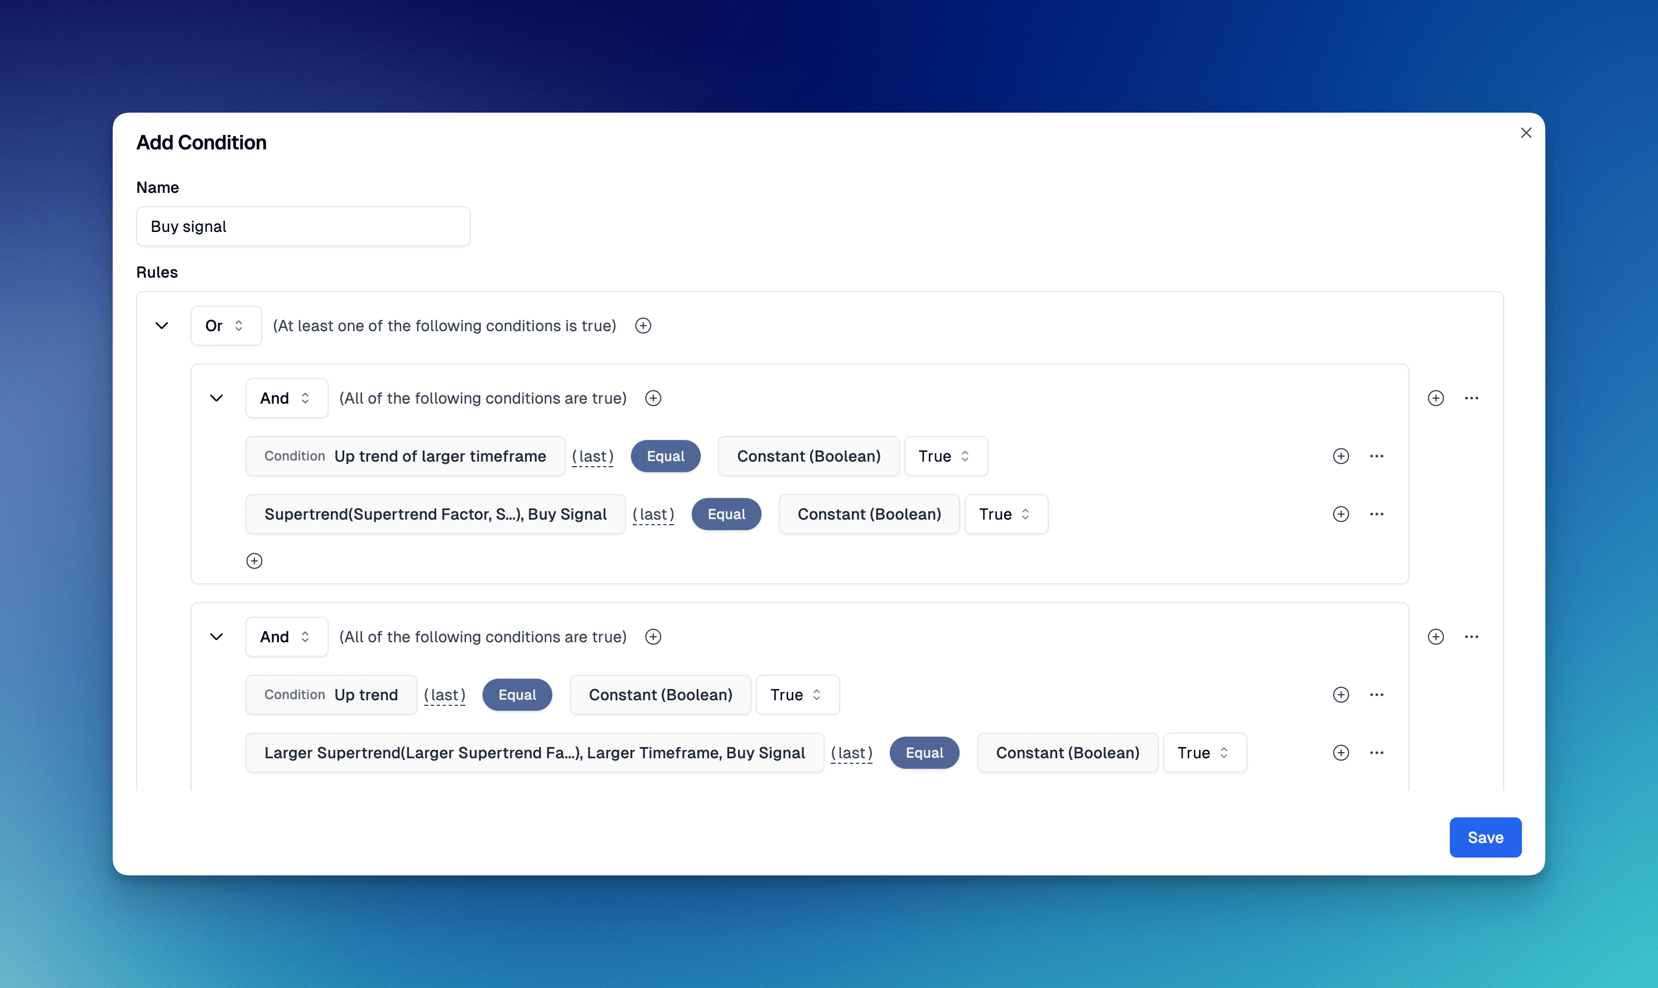
Task: Click the Save button to confirm condition
Action: coord(1485,836)
